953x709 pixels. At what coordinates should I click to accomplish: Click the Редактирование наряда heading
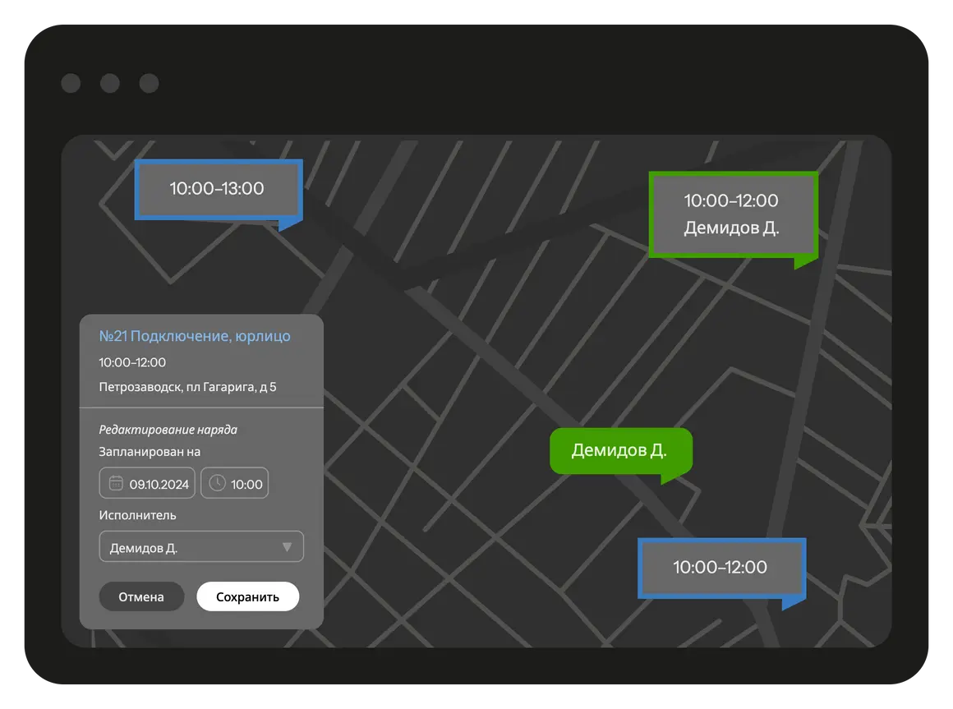point(168,430)
